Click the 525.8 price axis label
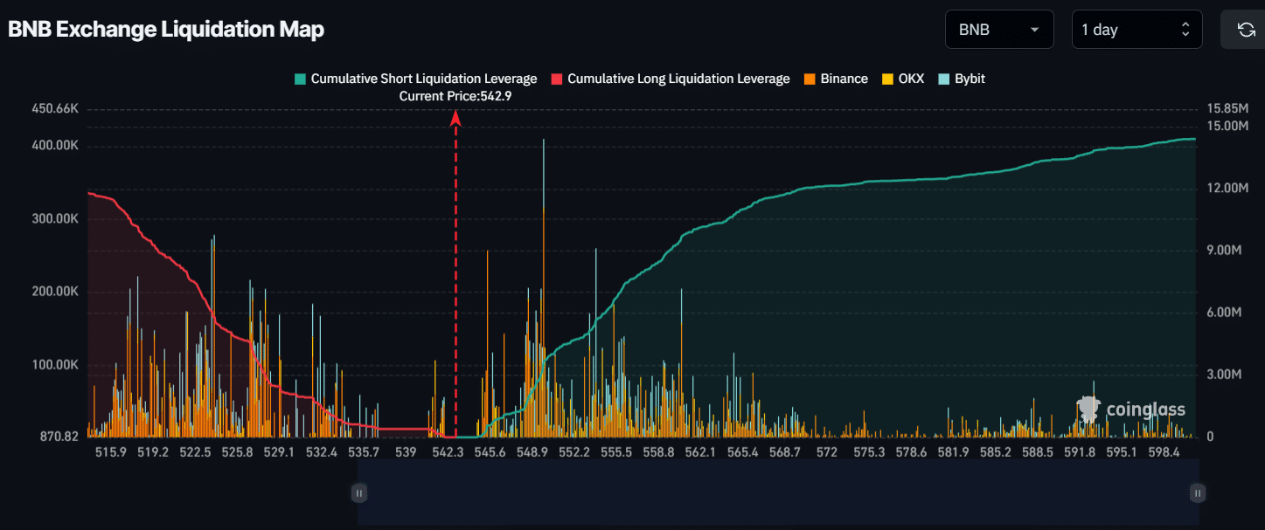This screenshot has height=530, width=1265. tap(238, 452)
